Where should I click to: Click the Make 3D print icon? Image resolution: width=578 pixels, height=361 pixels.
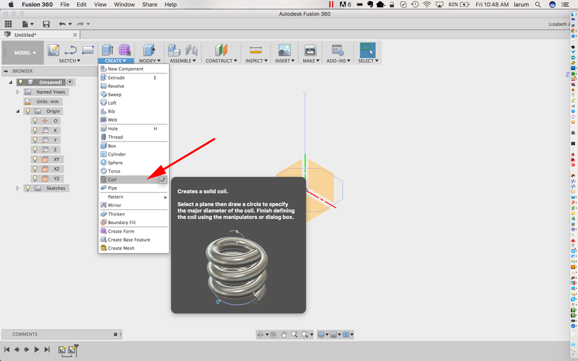[310, 50]
